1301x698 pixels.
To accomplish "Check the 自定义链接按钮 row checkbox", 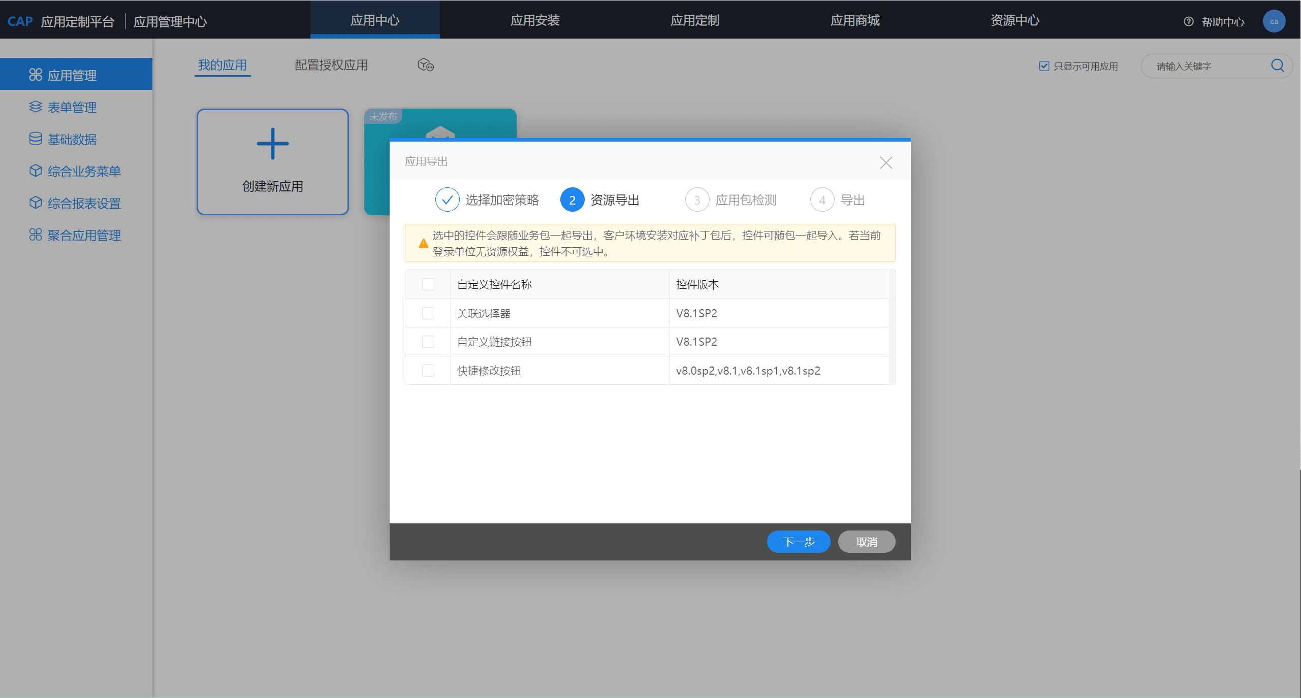I will 428,342.
